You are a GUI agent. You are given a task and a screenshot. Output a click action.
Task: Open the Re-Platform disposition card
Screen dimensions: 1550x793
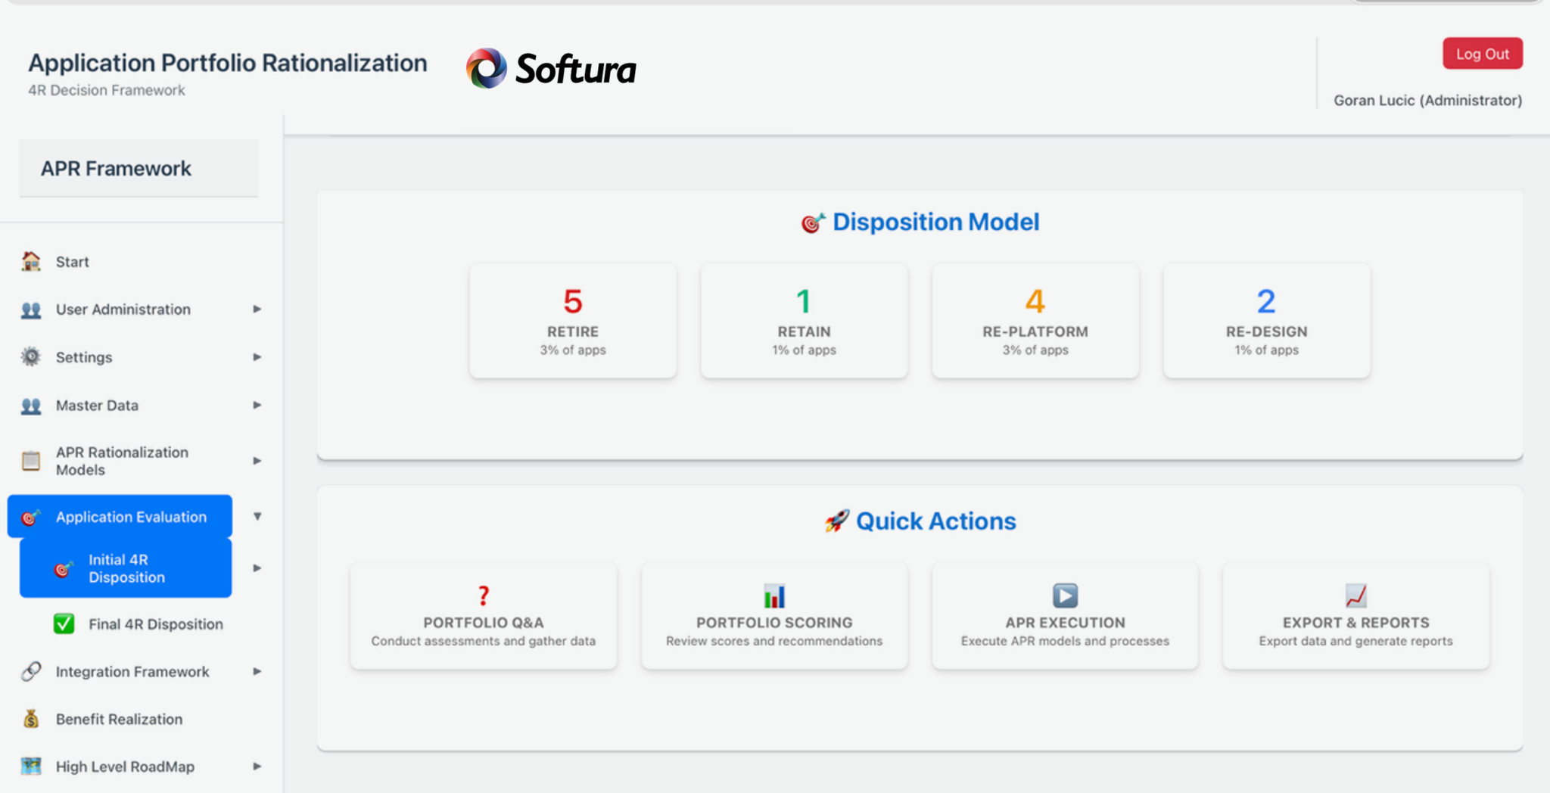click(1035, 321)
